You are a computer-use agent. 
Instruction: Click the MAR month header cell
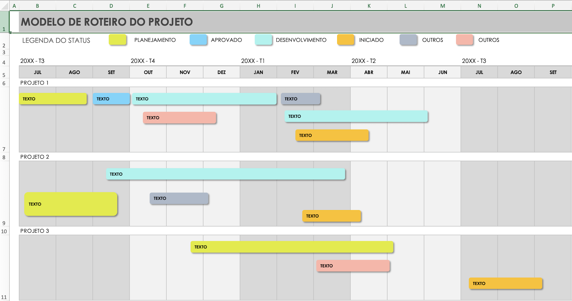332,72
